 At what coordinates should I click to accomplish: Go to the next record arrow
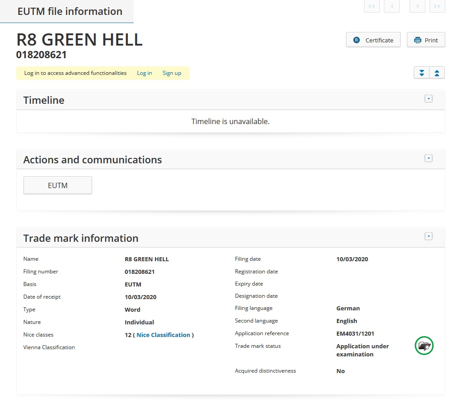(417, 6)
